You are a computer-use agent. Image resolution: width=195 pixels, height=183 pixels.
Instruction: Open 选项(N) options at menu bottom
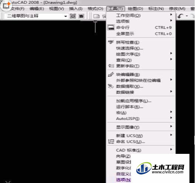(x=124, y=180)
